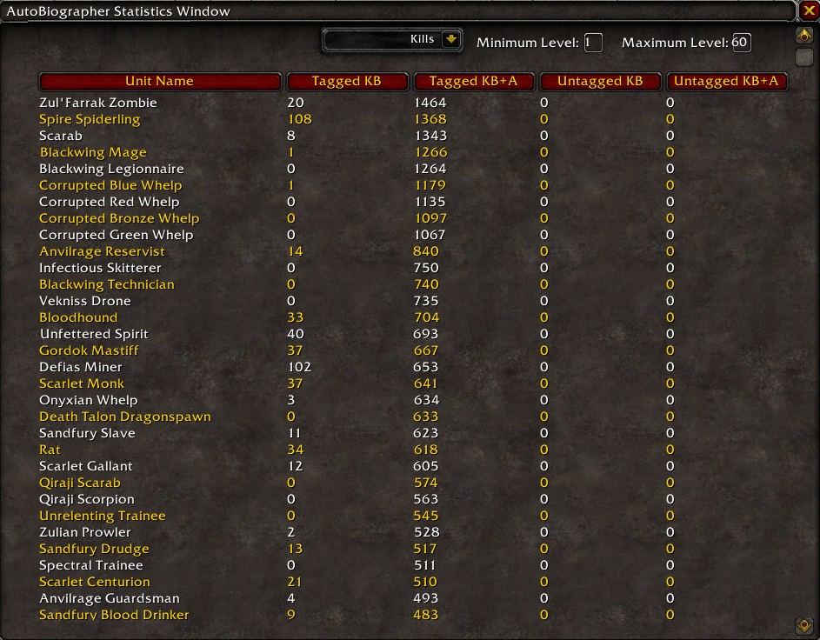Screen dimensions: 820x640
Task: Click Tagged KB value 102
Action: (300, 367)
